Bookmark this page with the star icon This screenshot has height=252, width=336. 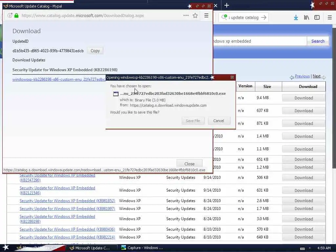point(195,15)
